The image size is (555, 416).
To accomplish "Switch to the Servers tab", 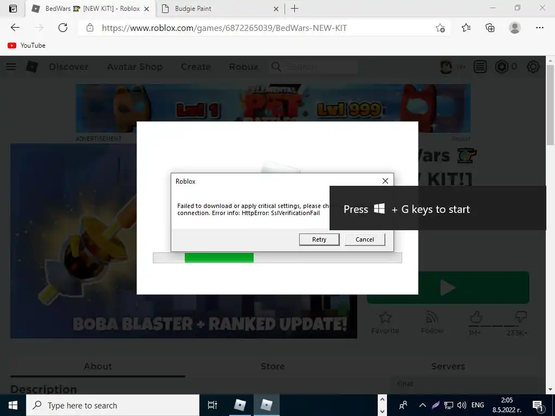I will (448, 366).
